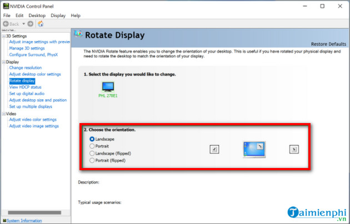Open Set up multiple displays

pyautogui.click(x=31, y=106)
